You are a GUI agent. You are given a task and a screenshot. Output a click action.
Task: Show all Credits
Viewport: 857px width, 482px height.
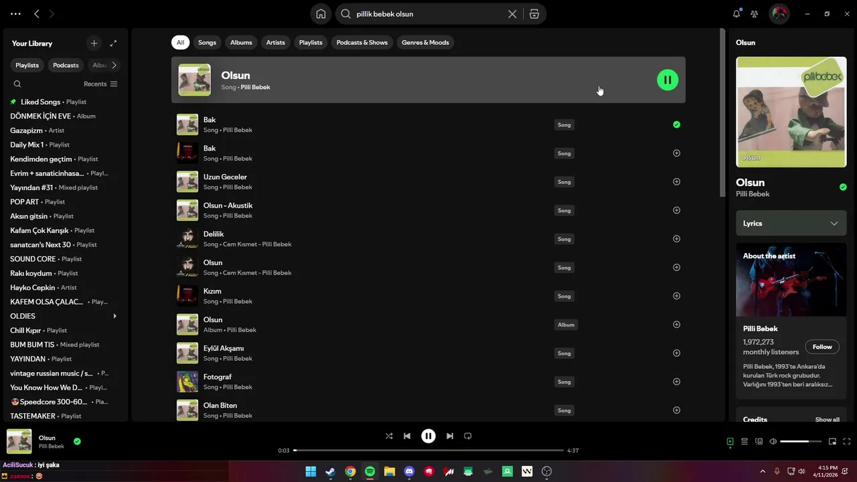point(828,420)
